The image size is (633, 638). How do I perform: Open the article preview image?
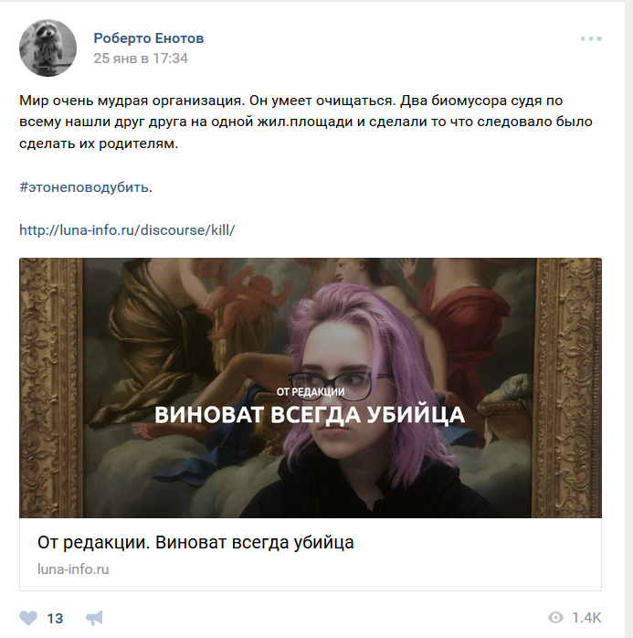pyautogui.click(x=311, y=388)
